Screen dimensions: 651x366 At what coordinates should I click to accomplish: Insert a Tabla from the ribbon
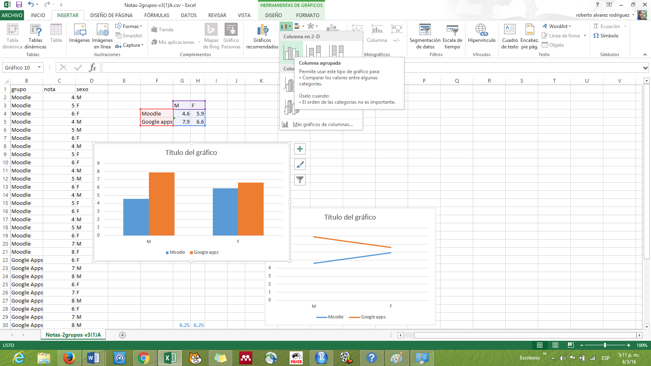click(x=56, y=33)
